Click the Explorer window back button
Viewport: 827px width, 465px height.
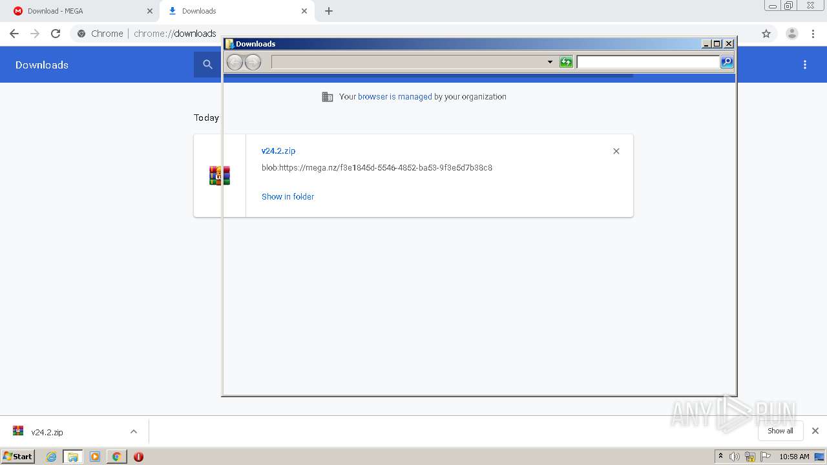235,62
